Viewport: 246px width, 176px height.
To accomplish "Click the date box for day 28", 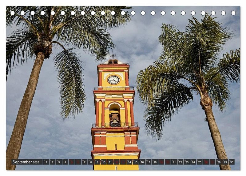I will [219, 162].
